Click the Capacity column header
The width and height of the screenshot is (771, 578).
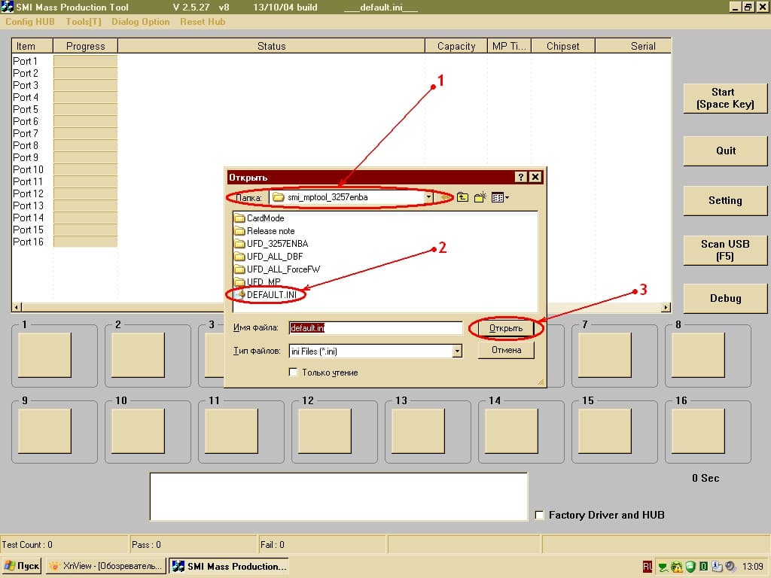pyautogui.click(x=456, y=46)
